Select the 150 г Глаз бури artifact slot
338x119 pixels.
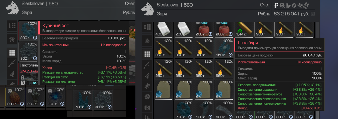(224, 48)
